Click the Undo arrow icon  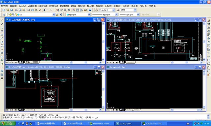pyautogui.click(x=45, y=10)
